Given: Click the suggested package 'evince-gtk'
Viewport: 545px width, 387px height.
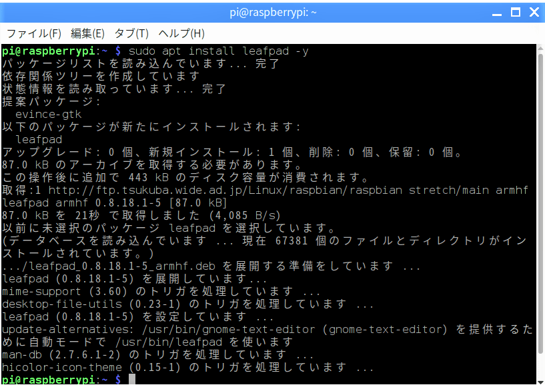Looking at the screenshot, I should [x=48, y=114].
